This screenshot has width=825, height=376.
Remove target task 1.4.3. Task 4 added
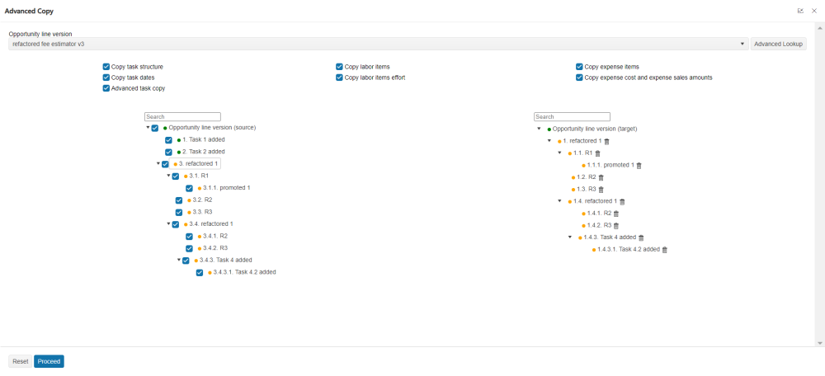pos(641,237)
